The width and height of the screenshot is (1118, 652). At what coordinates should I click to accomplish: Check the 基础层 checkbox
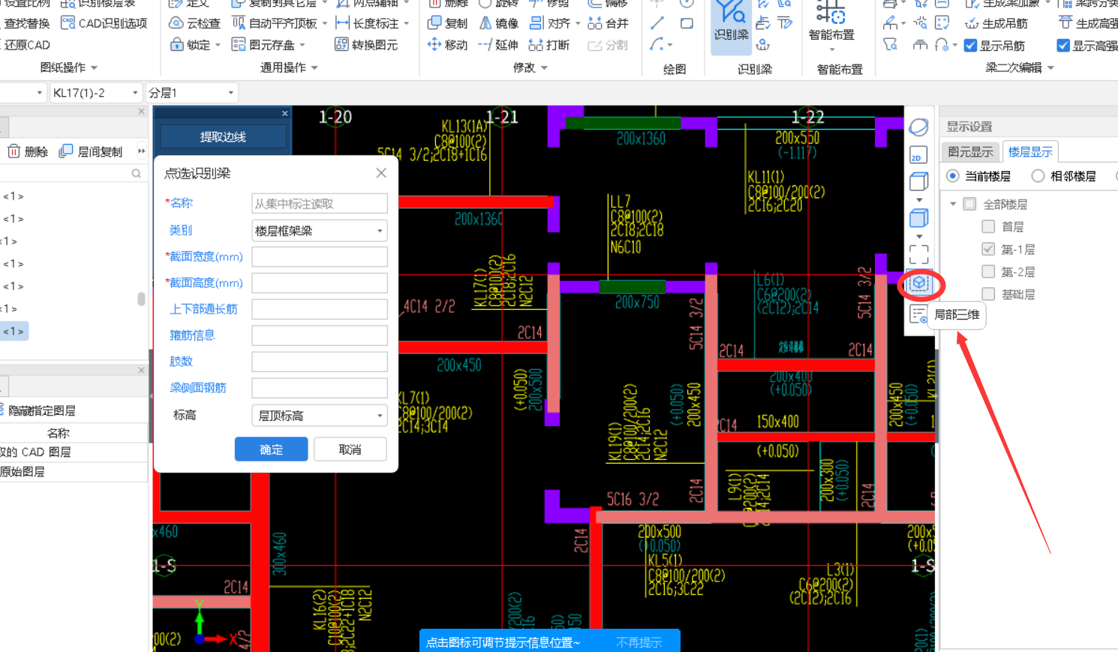point(988,294)
